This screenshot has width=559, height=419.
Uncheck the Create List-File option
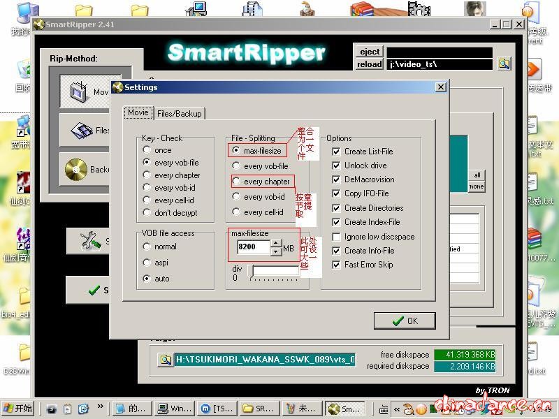pos(336,152)
